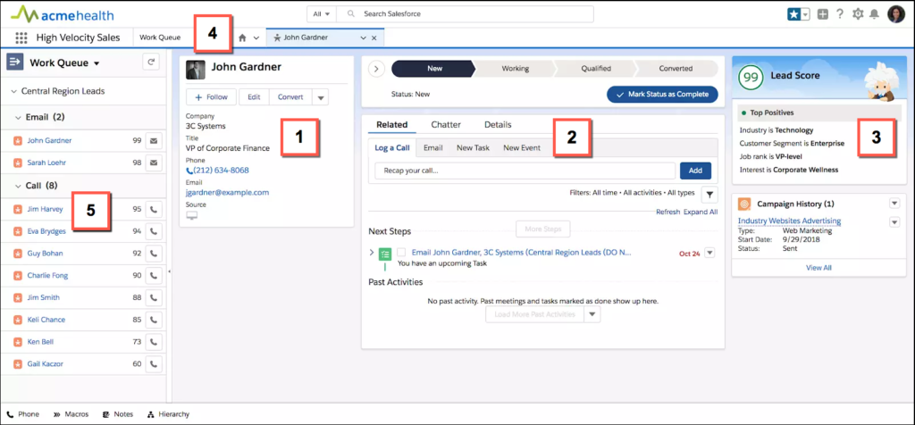Viewport: 915px width, 425px height.
Task: Open jgardner@example.com email link
Action: [x=227, y=192]
